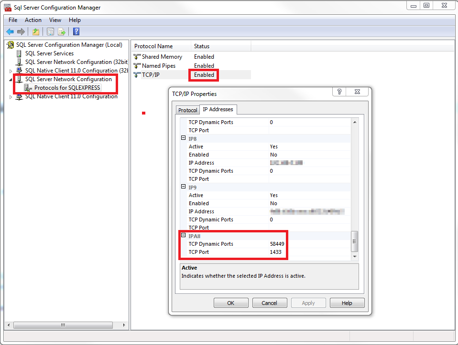Open the parent folder using the toolbar icon
This screenshot has width=458, height=345.
pyautogui.click(x=35, y=31)
